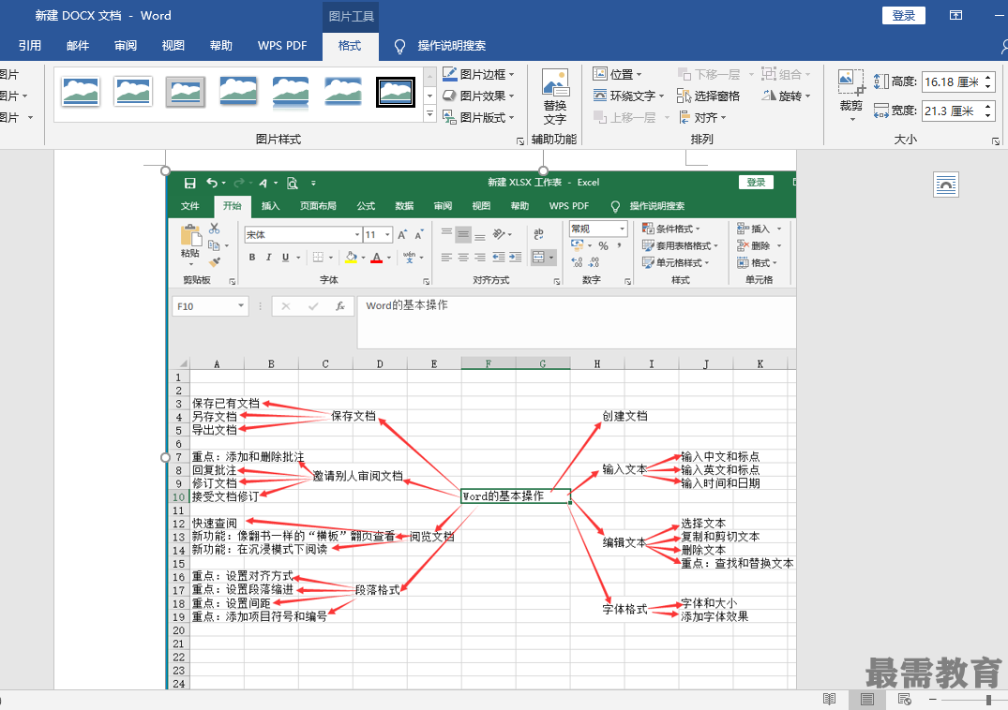Image resolution: width=1008 pixels, height=710 pixels.
Task: Click the 登录 sign-in button in Word title bar
Action: 903,15
